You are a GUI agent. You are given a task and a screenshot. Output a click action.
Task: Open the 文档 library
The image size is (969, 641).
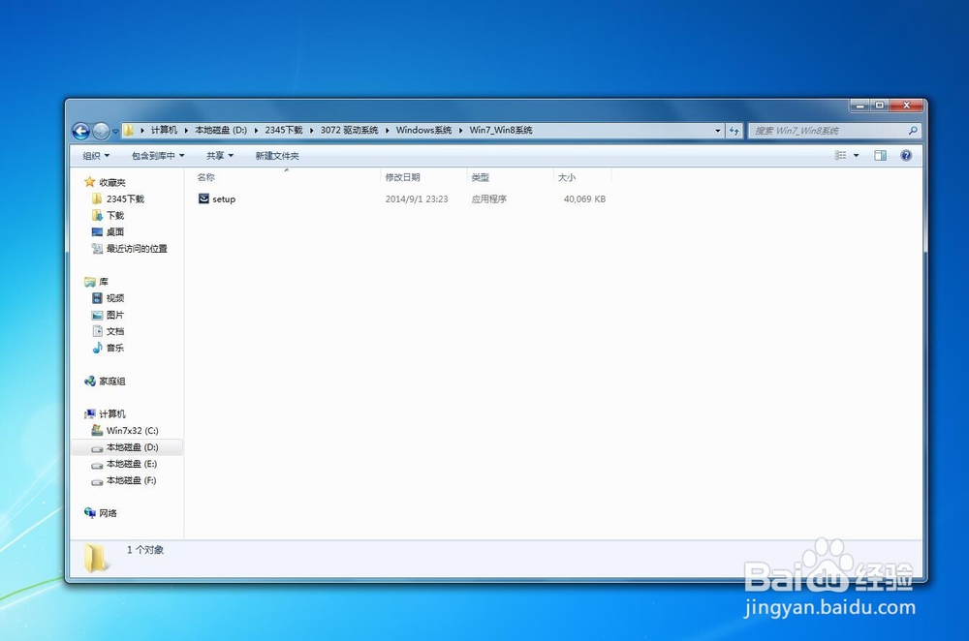[115, 331]
